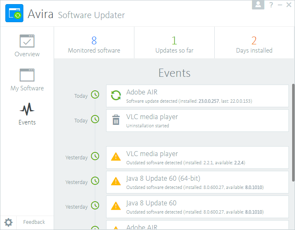The width and height of the screenshot is (295, 230).
Task: Select the Updates so far counter tile
Action: click(175, 43)
